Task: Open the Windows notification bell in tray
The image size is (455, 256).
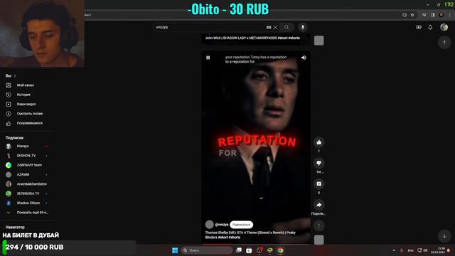Action: 449,250
